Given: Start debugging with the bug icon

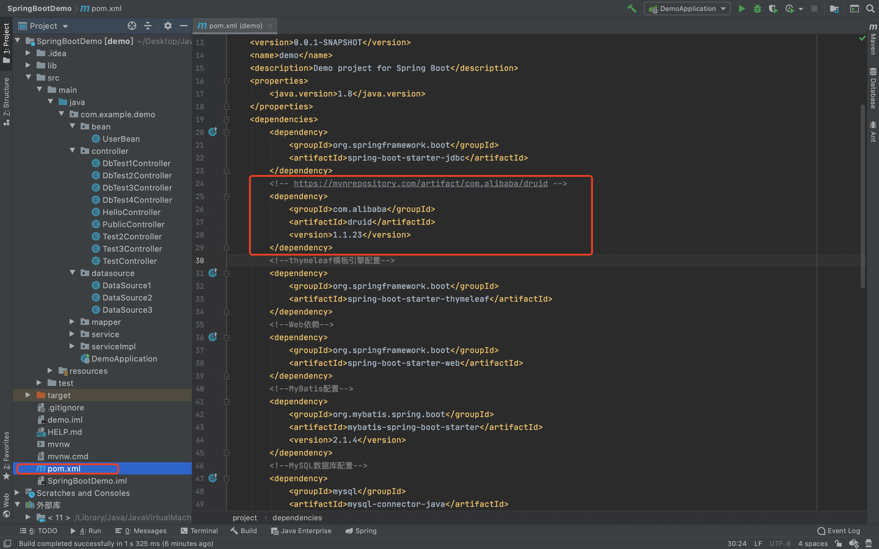Looking at the screenshot, I should [x=757, y=8].
